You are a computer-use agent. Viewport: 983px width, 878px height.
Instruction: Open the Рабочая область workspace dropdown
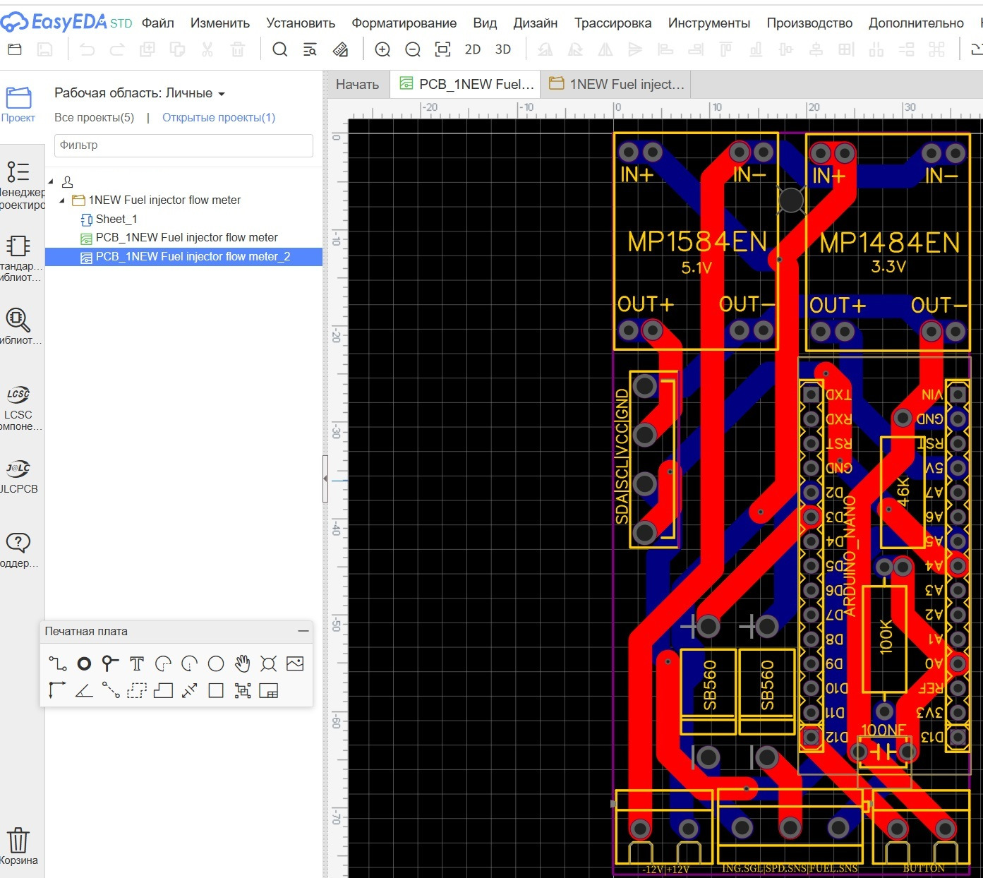140,93
